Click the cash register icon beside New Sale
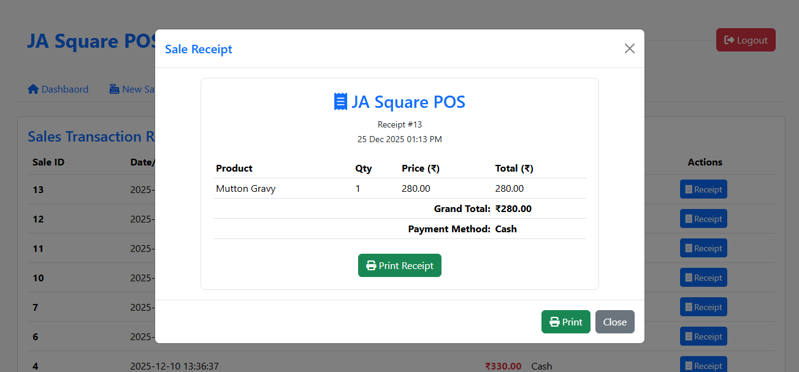The width and height of the screenshot is (799, 372). tap(114, 89)
